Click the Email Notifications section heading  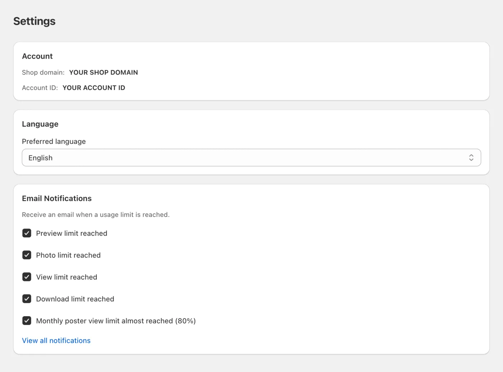pyautogui.click(x=57, y=198)
